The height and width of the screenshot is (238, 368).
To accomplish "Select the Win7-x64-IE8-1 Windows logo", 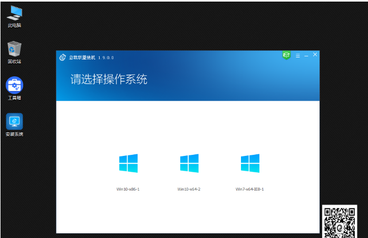I will coord(250,163).
